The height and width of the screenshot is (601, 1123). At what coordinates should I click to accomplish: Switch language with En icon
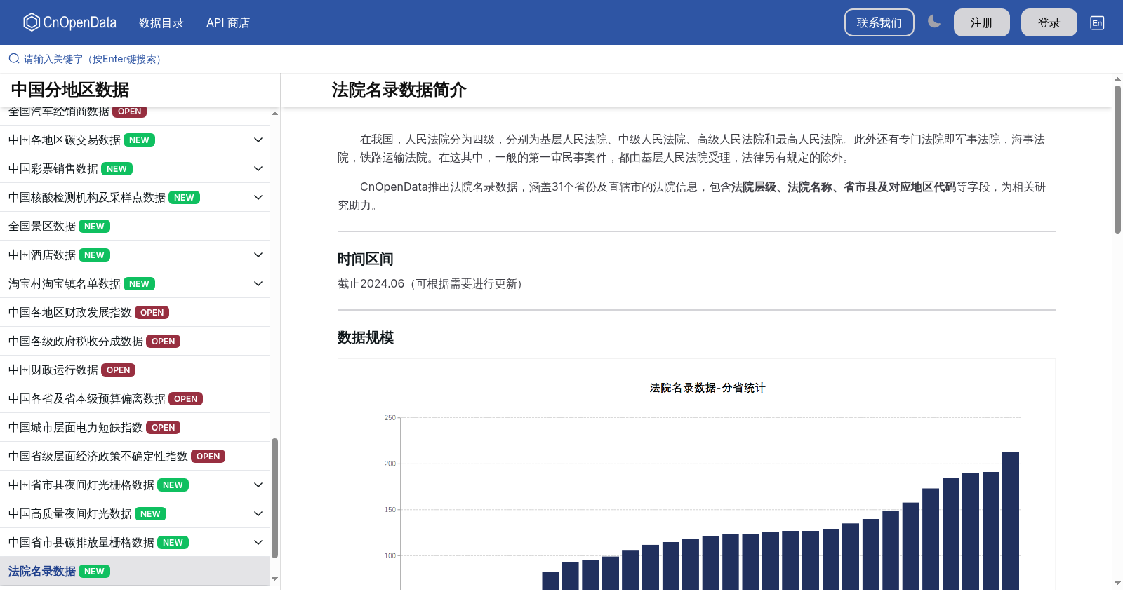pos(1097,22)
